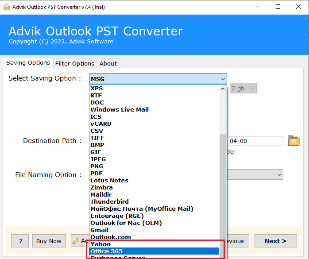Choose Outlook for Mac (OLM)
Viewport: 309px width, 259px height.
(154, 223)
